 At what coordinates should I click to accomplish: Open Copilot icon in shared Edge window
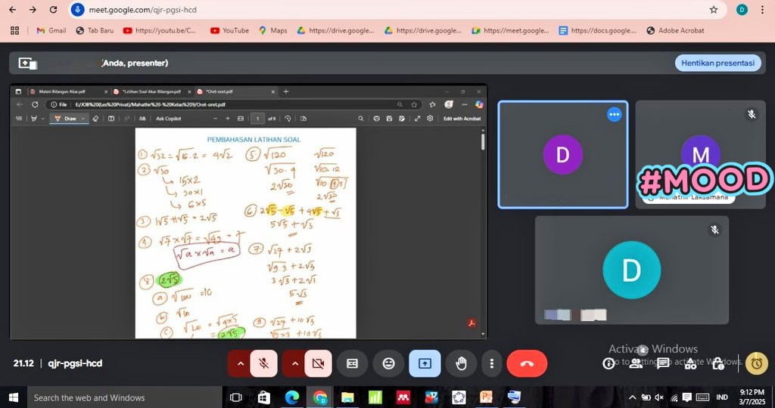pos(478,104)
